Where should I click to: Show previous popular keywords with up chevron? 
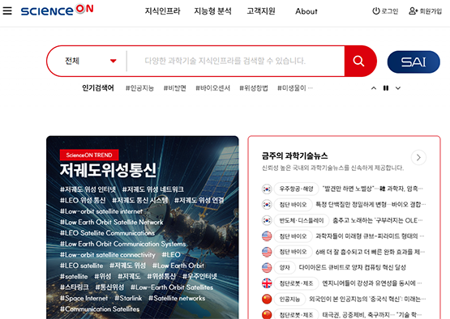point(373,88)
